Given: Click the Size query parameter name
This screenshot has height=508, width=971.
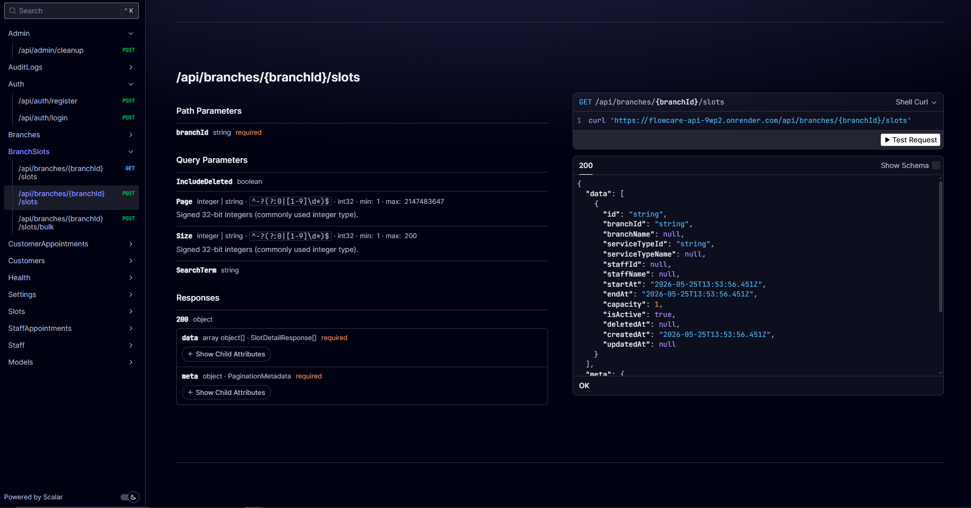Looking at the screenshot, I should (x=184, y=236).
